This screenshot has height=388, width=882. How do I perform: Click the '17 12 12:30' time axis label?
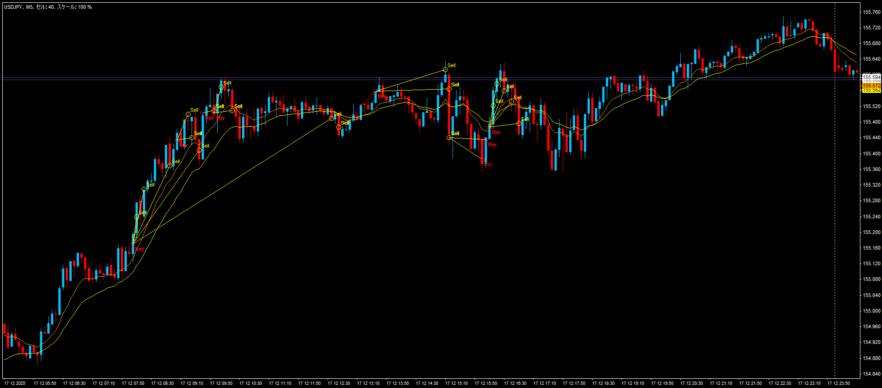(x=339, y=383)
